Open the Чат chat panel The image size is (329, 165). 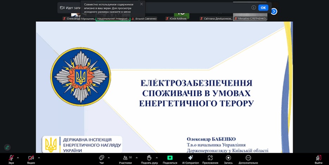[102, 159]
